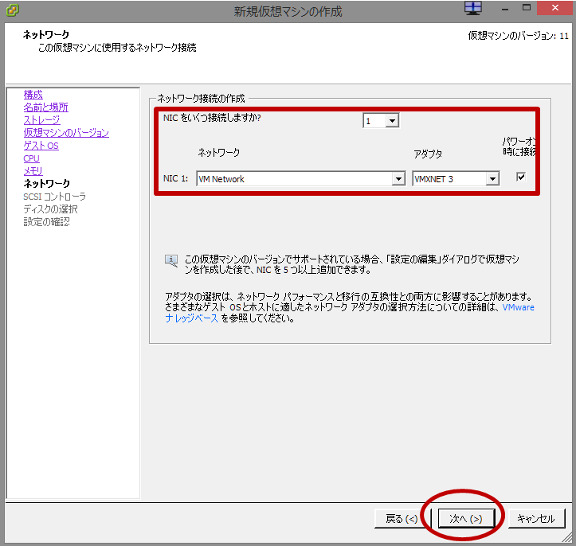Toggle the power-on connect checkbox for NIC 1

tap(521, 177)
